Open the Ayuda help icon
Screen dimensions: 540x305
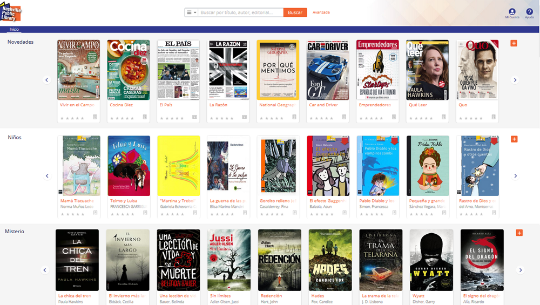click(x=529, y=13)
